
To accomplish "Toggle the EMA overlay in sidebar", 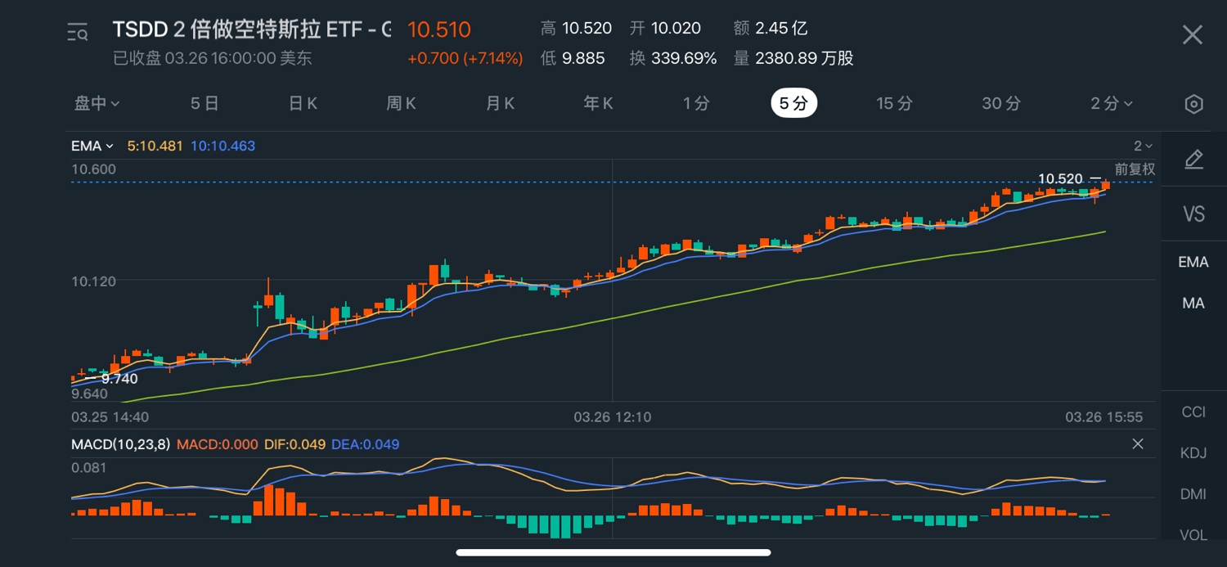I will (x=1193, y=262).
